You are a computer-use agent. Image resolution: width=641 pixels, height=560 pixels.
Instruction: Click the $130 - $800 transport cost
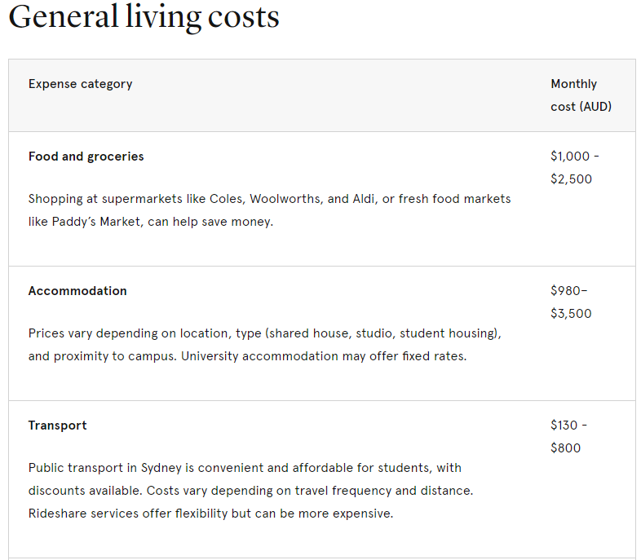[x=568, y=436]
